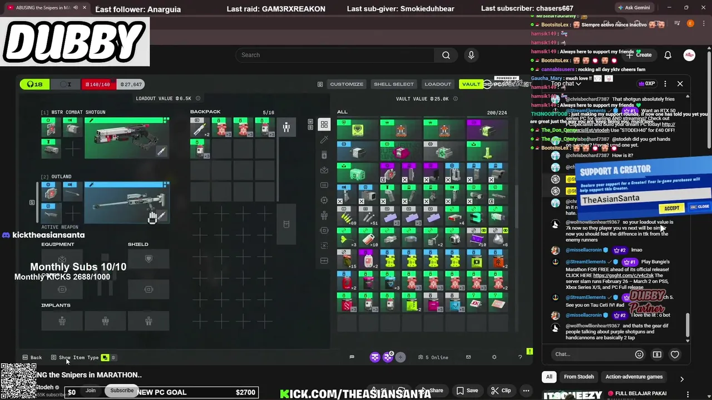
Task: Select the all-items grid filter in the vault
Action: 324,125
